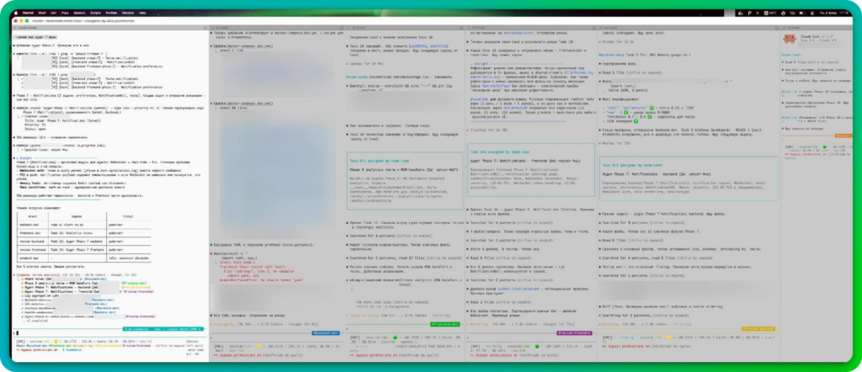The height and width of the screenshot is (372, 862).
Task: Open the Apple menu
Action: point(16,13)
